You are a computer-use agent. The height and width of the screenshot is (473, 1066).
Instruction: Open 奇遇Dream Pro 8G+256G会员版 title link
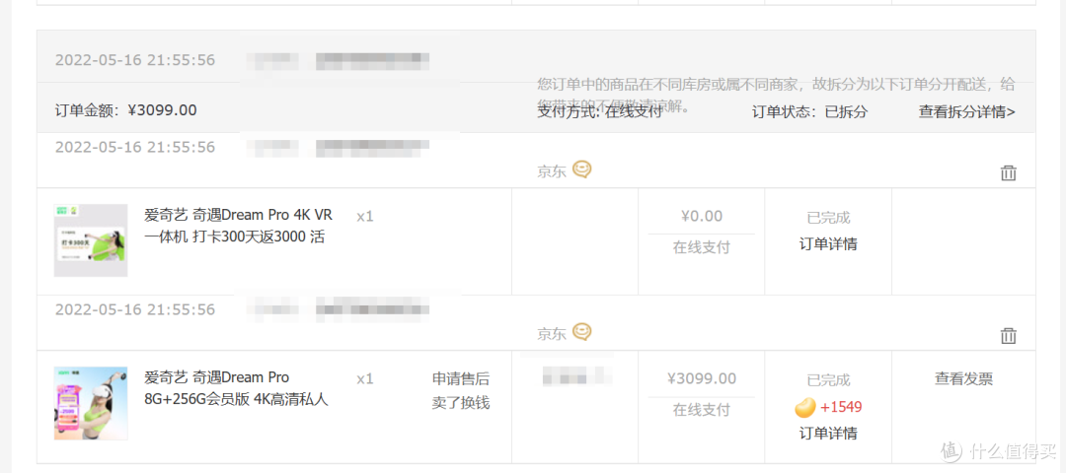(237, 388)
